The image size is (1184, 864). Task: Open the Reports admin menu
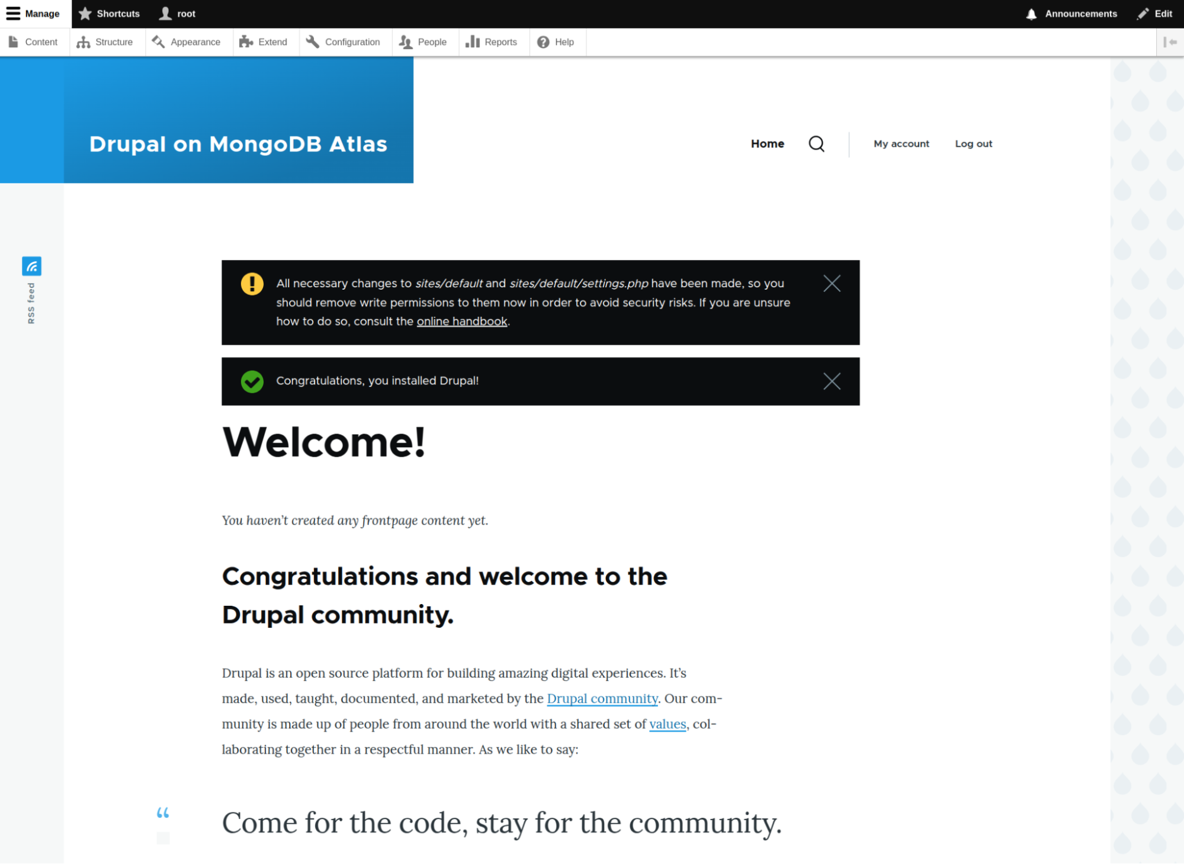click(494, 42)
